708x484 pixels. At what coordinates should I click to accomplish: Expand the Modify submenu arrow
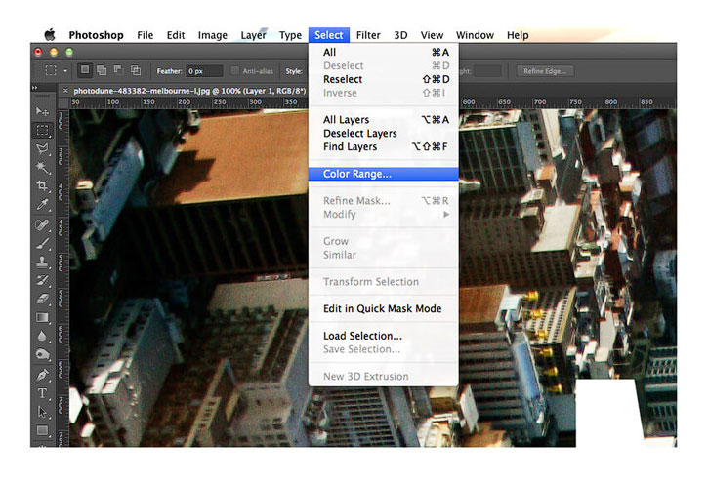point(446,215)
